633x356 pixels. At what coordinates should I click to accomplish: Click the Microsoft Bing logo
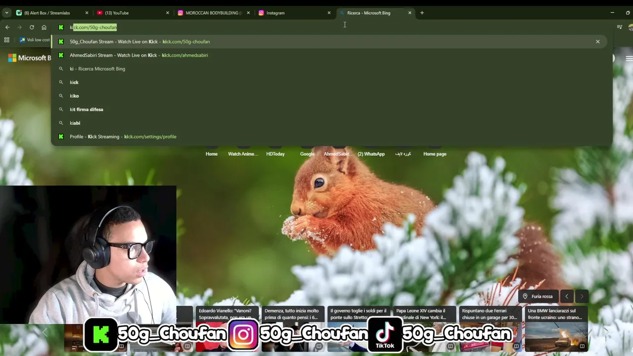[29, 58]
